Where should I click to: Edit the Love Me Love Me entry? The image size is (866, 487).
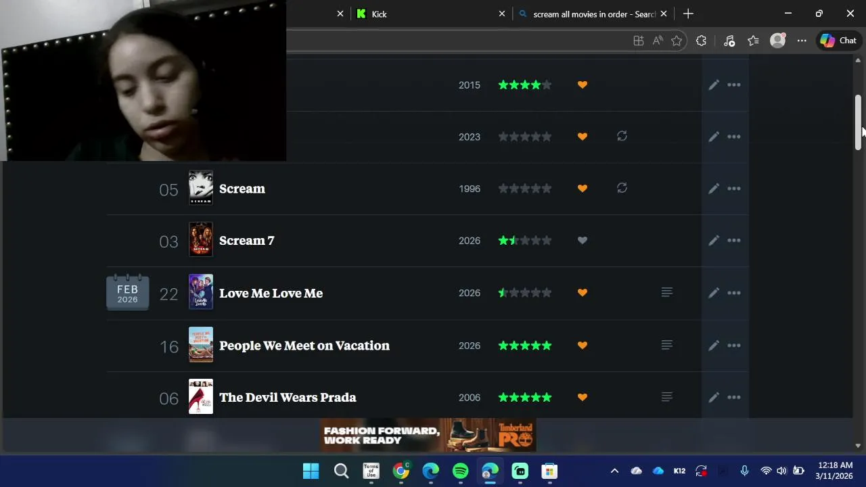pyautogui.click(x=714, y=293)
